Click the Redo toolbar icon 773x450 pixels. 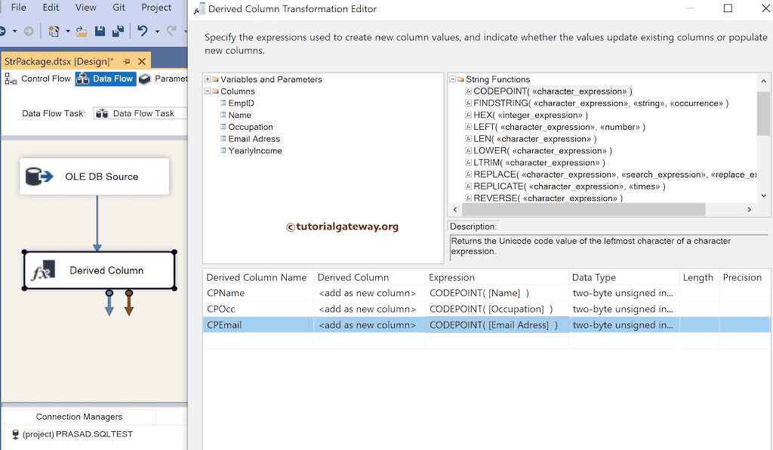172,32
